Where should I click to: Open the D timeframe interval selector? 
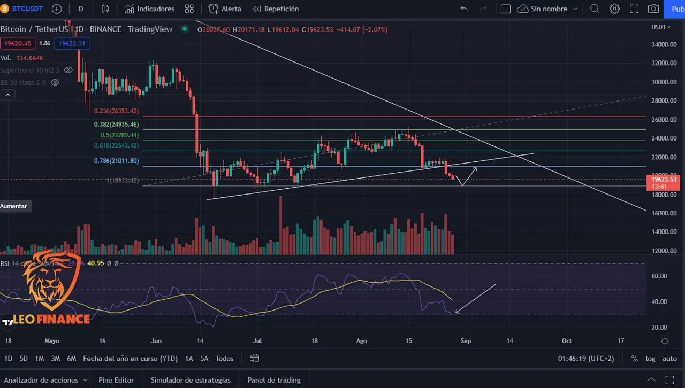click(x=81, y=9)
